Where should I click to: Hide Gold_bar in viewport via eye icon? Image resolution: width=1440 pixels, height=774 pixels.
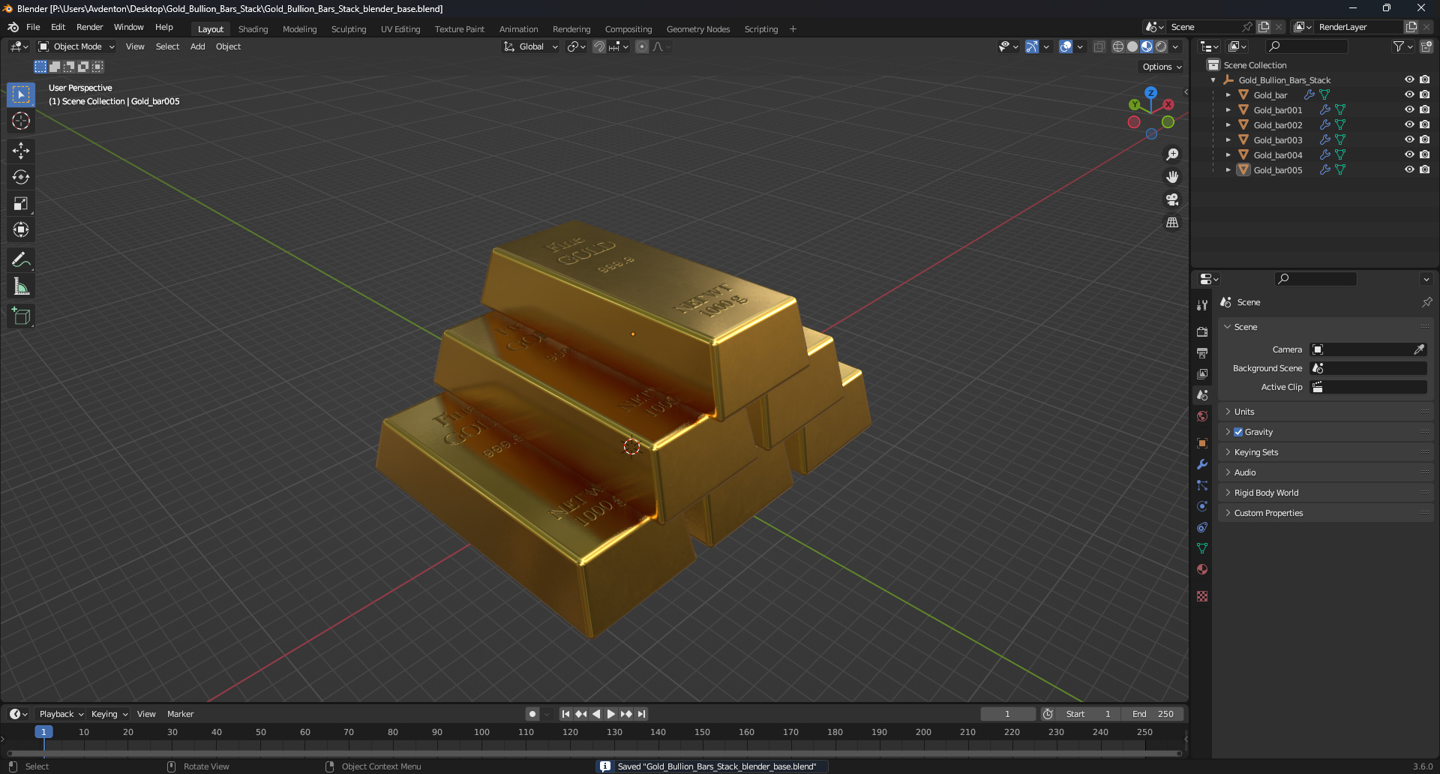click(x=1409, y=94)
